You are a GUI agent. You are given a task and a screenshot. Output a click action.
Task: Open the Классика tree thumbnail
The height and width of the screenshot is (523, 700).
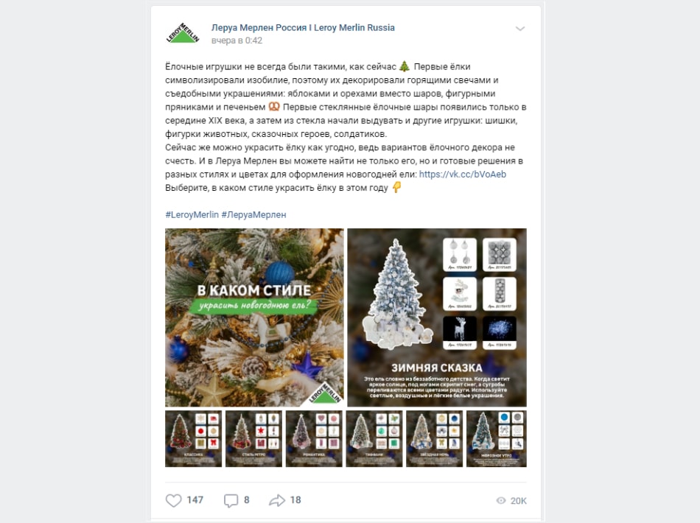[193, 439]
